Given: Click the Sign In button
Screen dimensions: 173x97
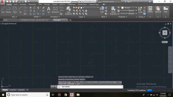Looking at the screenshot, I should [128, 2].
